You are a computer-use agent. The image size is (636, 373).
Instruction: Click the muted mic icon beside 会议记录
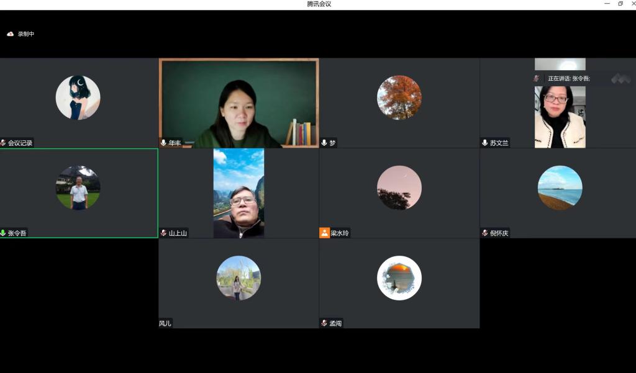coord(3,143)
